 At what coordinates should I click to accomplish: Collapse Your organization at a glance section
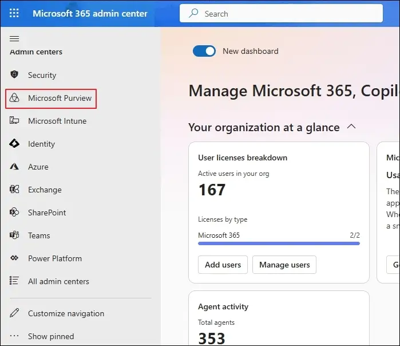351,127
